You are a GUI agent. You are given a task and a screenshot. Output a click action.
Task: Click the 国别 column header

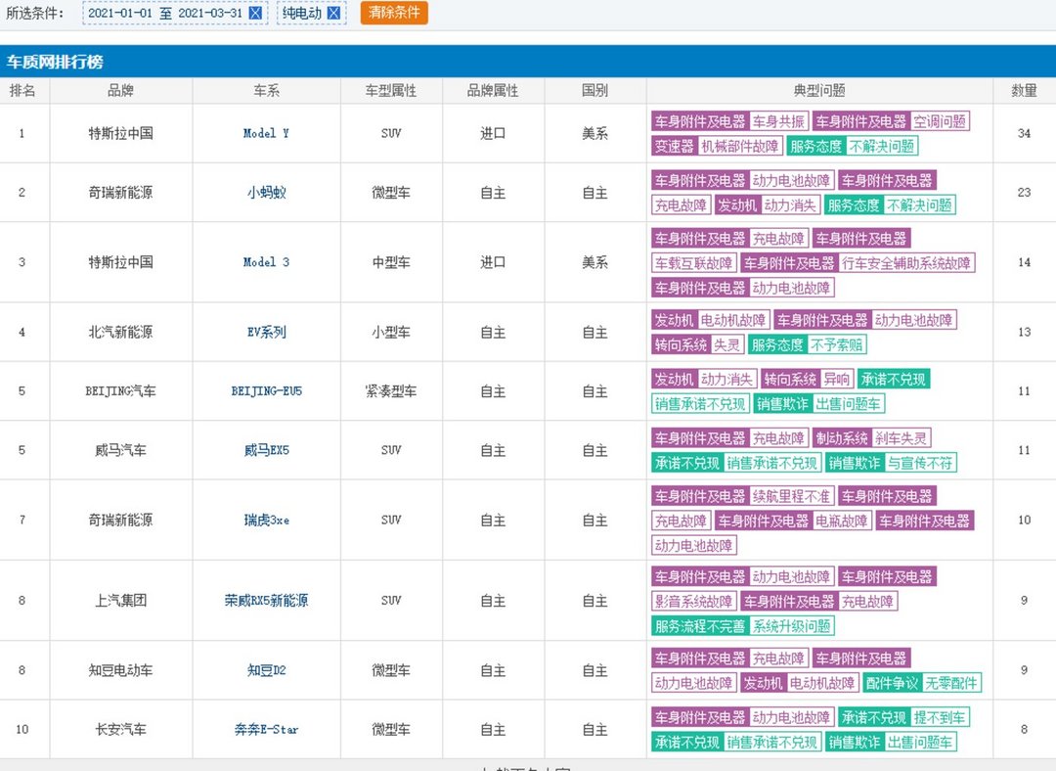click(594, 90)
